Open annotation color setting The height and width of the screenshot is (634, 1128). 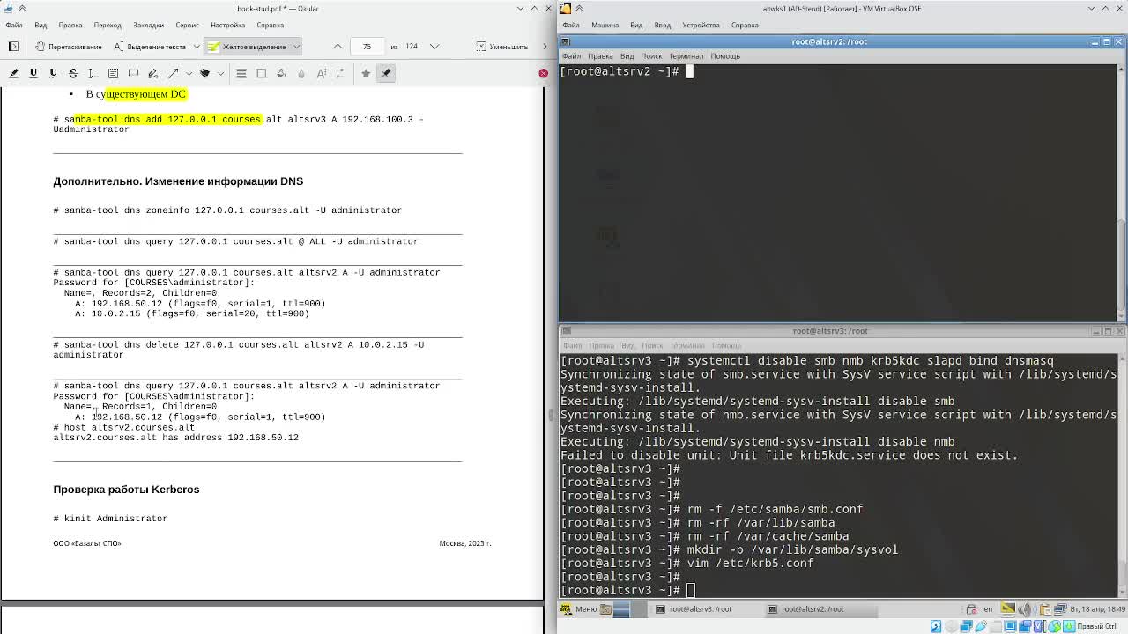pyautogui.click(x=261, y=73)
